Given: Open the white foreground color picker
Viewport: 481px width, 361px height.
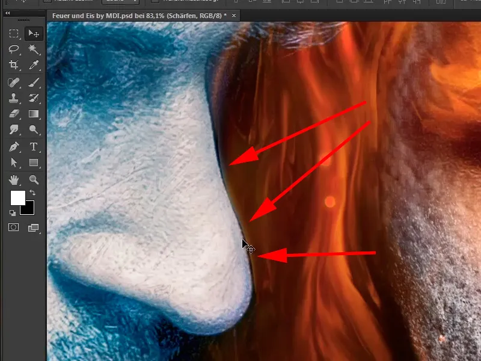Looking at the screenshot, I should (17, 197).
